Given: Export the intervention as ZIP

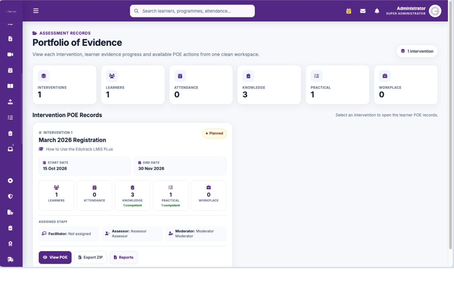Looking at the screenshot, I should pyautogui.click(x=90, y=257).
